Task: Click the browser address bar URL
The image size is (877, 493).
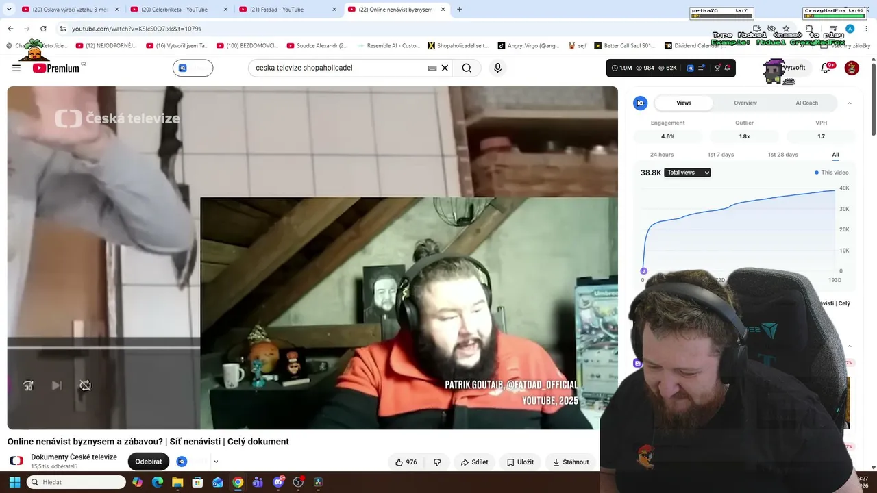Action: click(136, 29)
